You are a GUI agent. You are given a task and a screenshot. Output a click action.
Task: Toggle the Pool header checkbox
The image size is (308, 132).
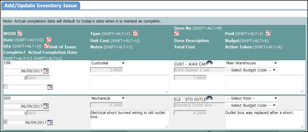click(268, 33)
